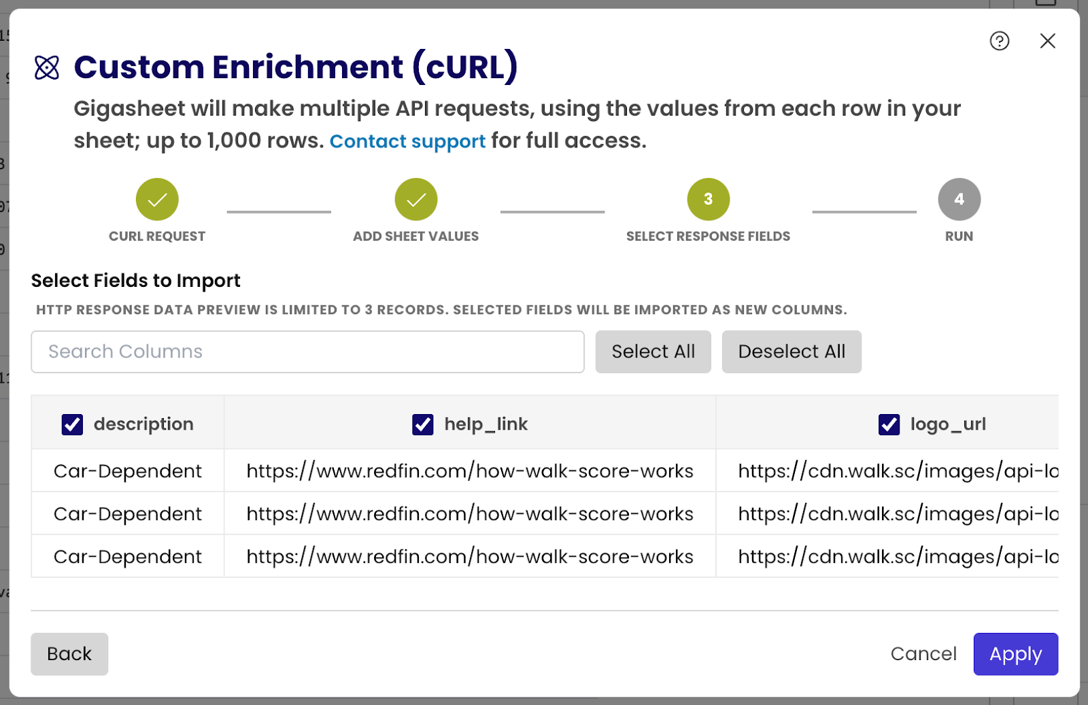Screen dimensions: 1088x705
Task: Uncheck the logo_url field checkbox
Action: (889, 424)
